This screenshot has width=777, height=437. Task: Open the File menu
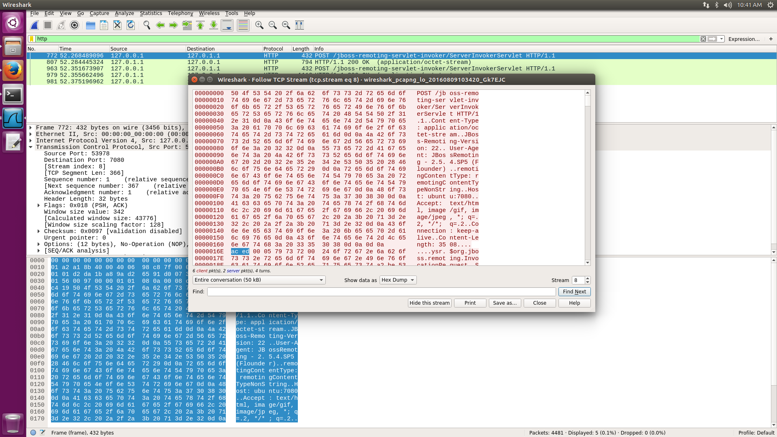(x=34, y=13)
